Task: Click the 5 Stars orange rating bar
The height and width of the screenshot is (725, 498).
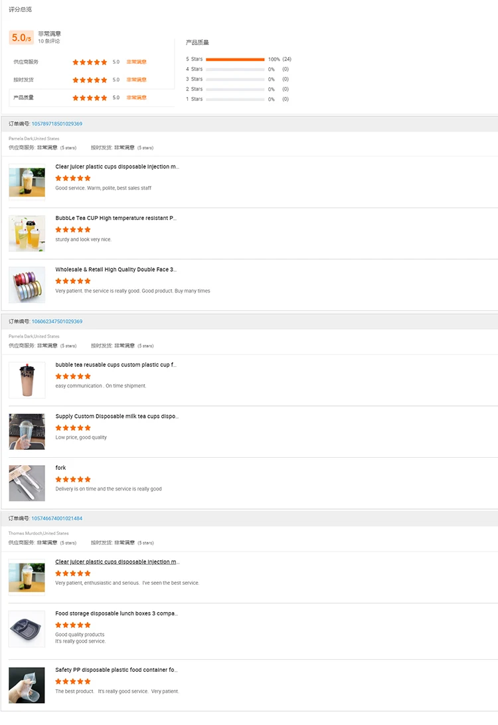Action: [235, 59]
